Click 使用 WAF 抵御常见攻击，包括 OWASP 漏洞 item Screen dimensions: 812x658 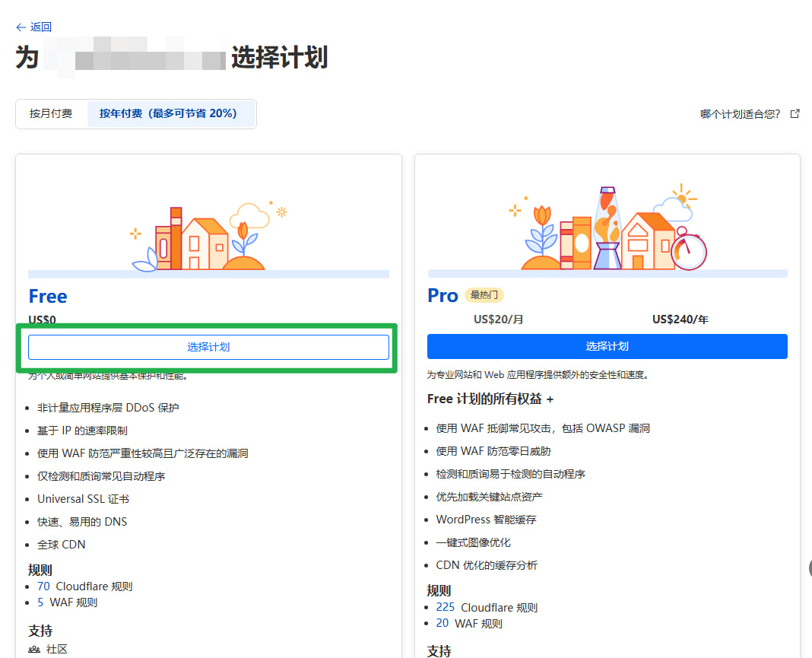pyautogui.click(x=543, y=428)
